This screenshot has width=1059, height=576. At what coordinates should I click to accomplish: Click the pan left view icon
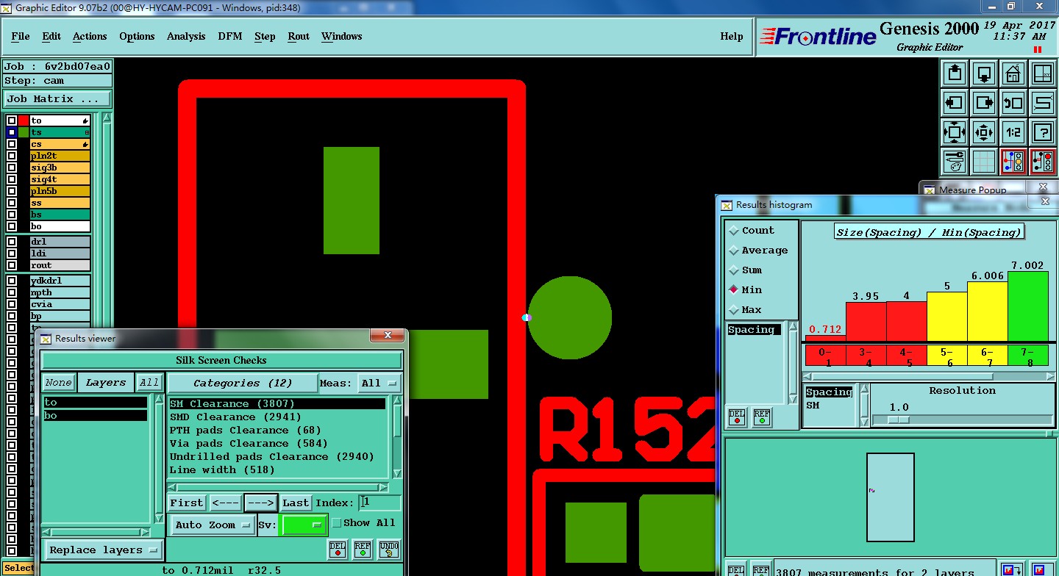click(954, 103)
